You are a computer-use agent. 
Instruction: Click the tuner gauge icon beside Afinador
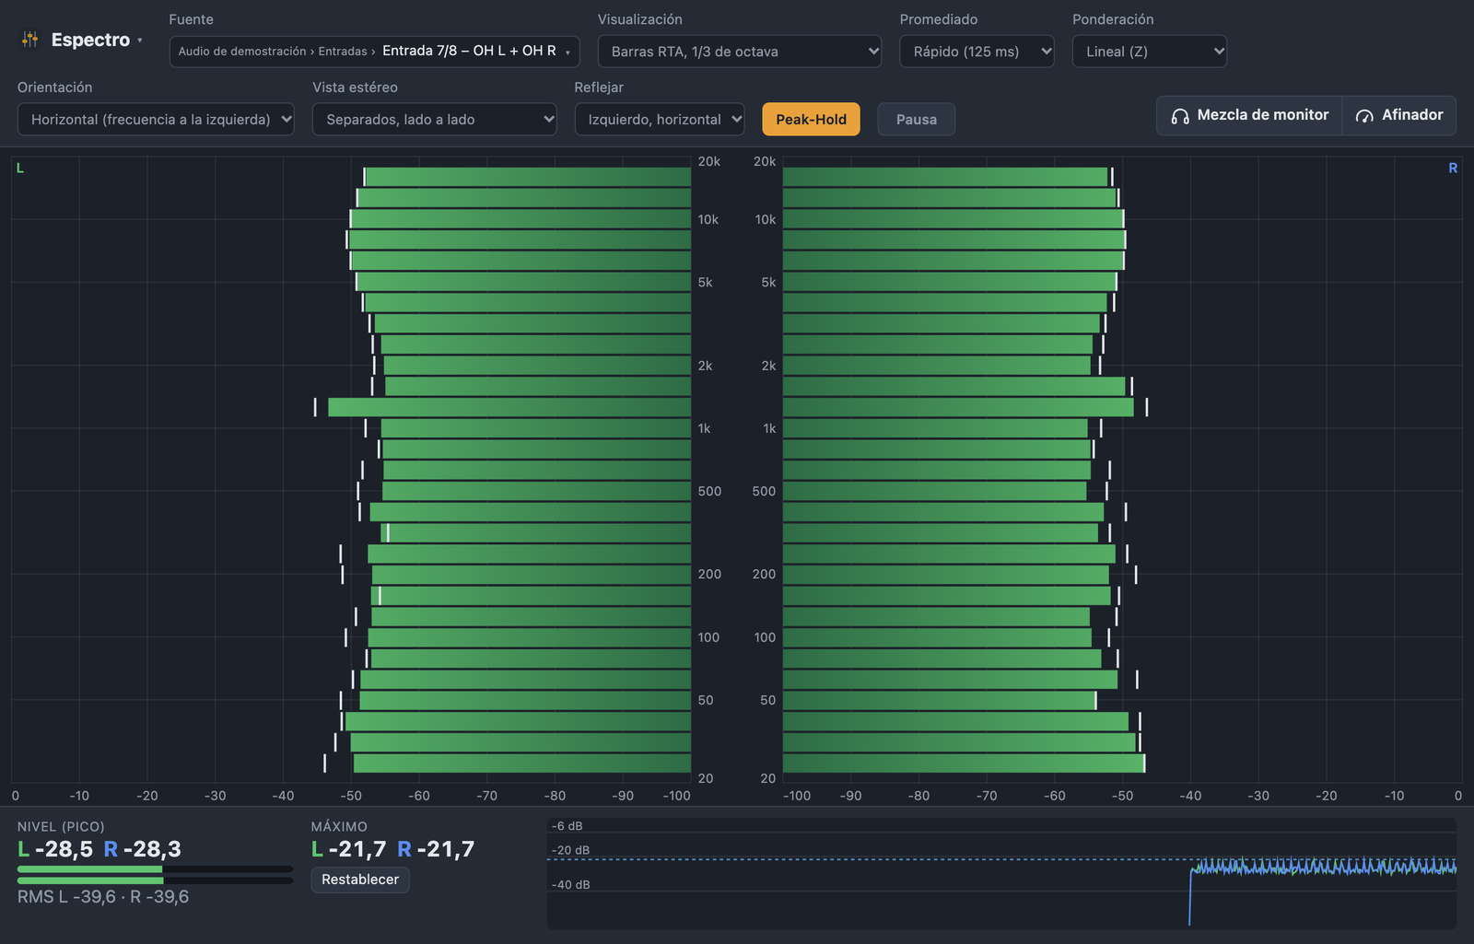click(1364, 116)
